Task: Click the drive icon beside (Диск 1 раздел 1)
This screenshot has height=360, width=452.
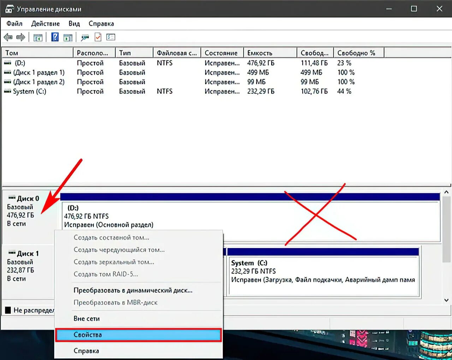Action: (7, 72)
